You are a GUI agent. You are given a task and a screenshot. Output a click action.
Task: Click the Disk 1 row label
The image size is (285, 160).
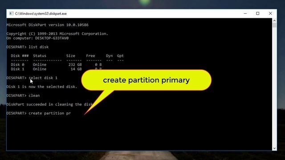pyautogui.click(x=17, y=69)
